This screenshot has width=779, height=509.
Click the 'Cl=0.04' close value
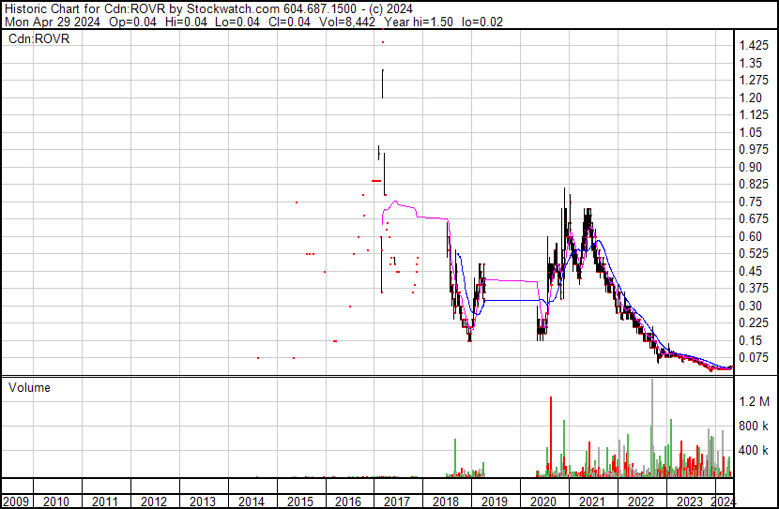tap(289, 22)
